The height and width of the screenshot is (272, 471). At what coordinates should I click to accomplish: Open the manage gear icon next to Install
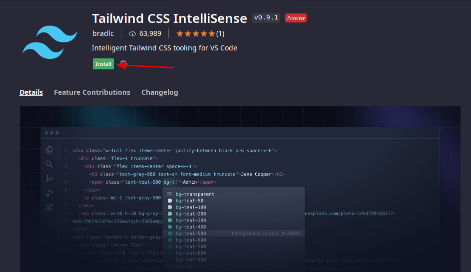[123, 64]
